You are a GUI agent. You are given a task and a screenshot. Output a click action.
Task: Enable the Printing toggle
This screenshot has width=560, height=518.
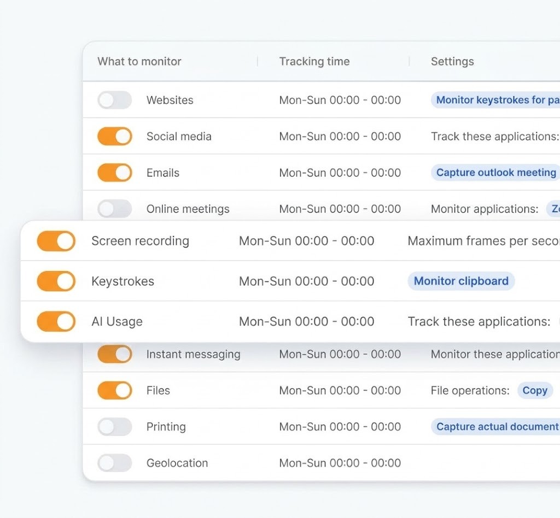click(x=115, y=427)
